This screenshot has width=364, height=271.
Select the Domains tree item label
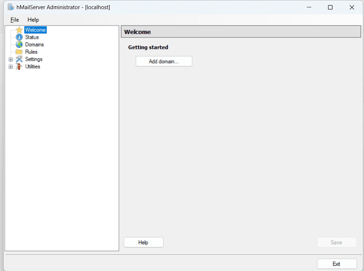tap(34, 44)
